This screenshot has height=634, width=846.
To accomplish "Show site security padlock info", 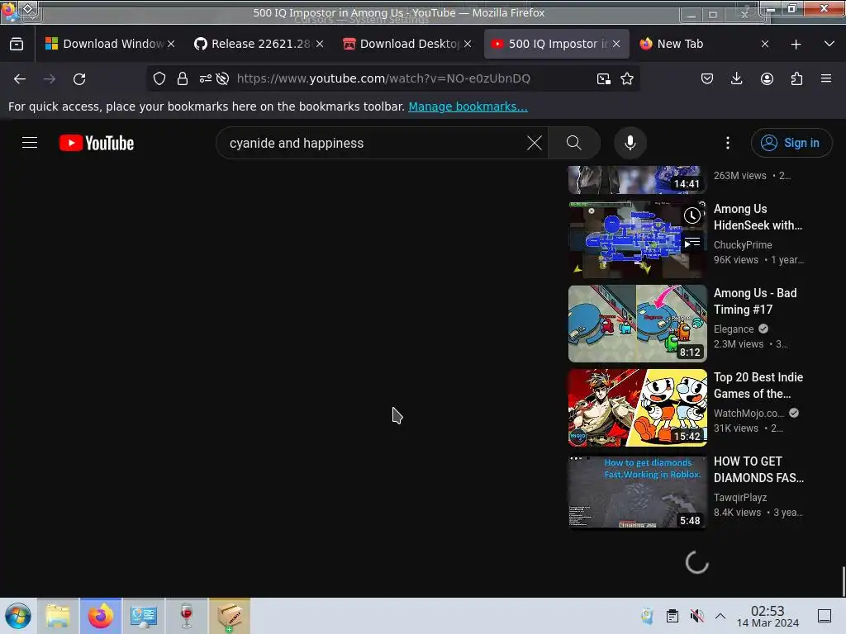I will click(x=183, y=78).
